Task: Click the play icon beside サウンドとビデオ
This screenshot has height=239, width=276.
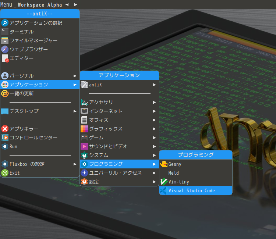Action: tap(84, 146)
